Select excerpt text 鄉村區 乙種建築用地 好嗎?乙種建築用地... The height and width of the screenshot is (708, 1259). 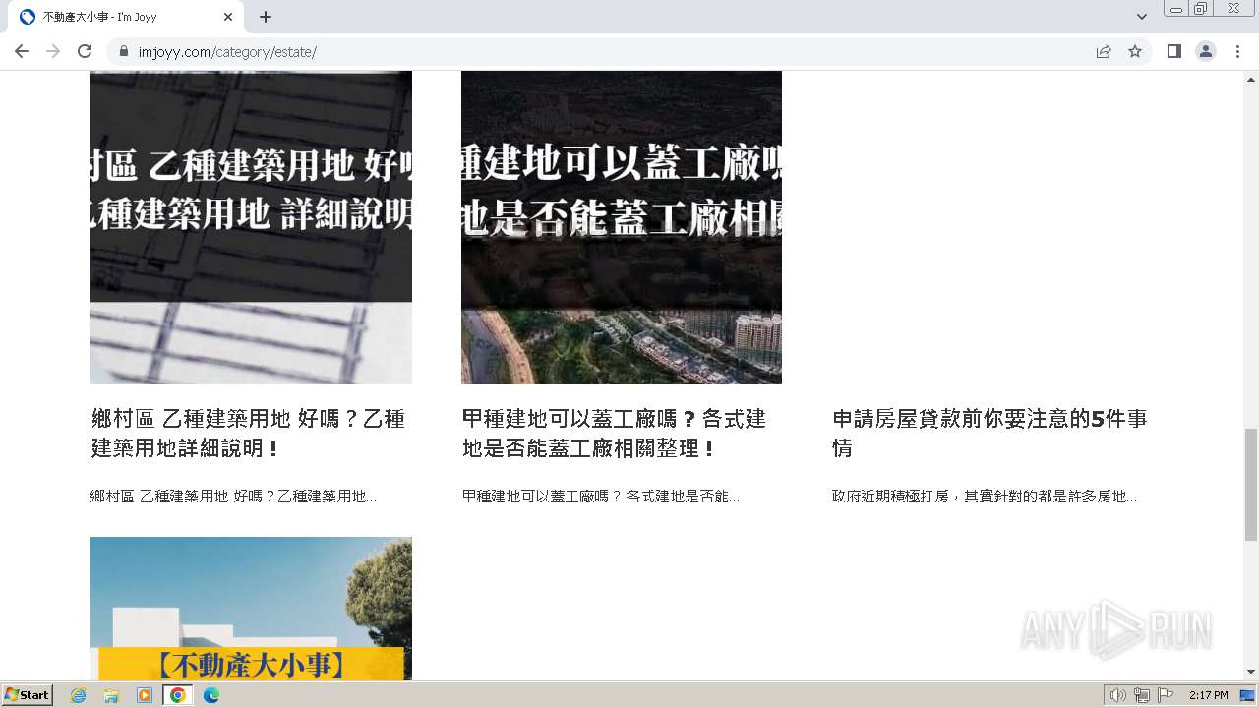pyautogui.click(x=233, y=497)
